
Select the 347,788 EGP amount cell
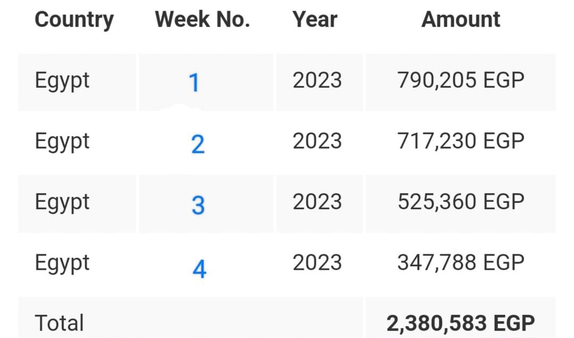[461, 263]
